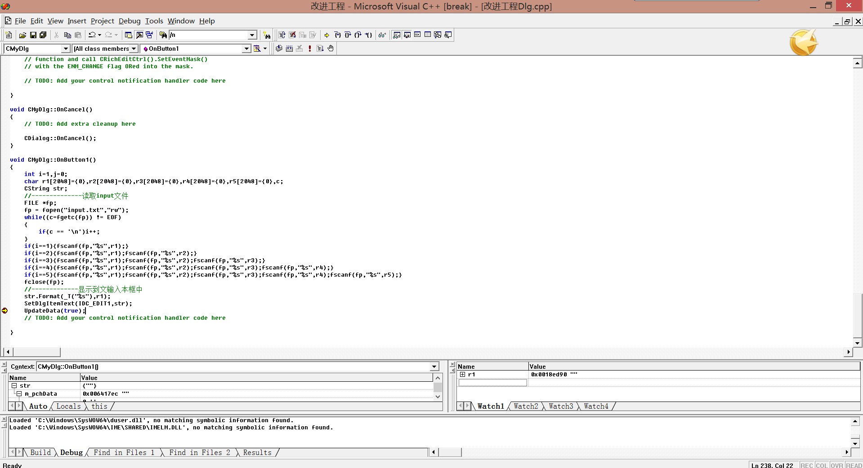
Task: Switch to the Watch2 tab
Action: [526, 406]
